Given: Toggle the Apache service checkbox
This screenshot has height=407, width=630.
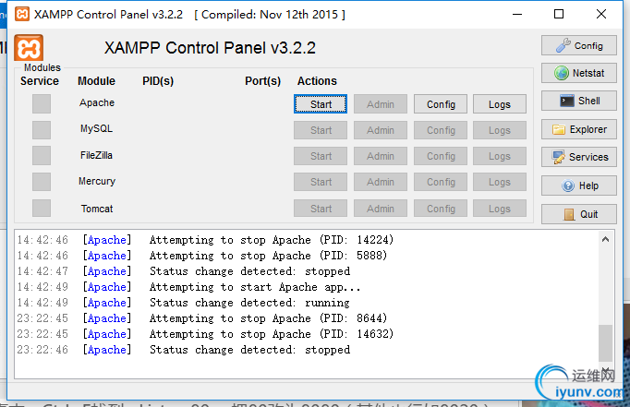Looking at the screenshot, I should coord(42,104).
